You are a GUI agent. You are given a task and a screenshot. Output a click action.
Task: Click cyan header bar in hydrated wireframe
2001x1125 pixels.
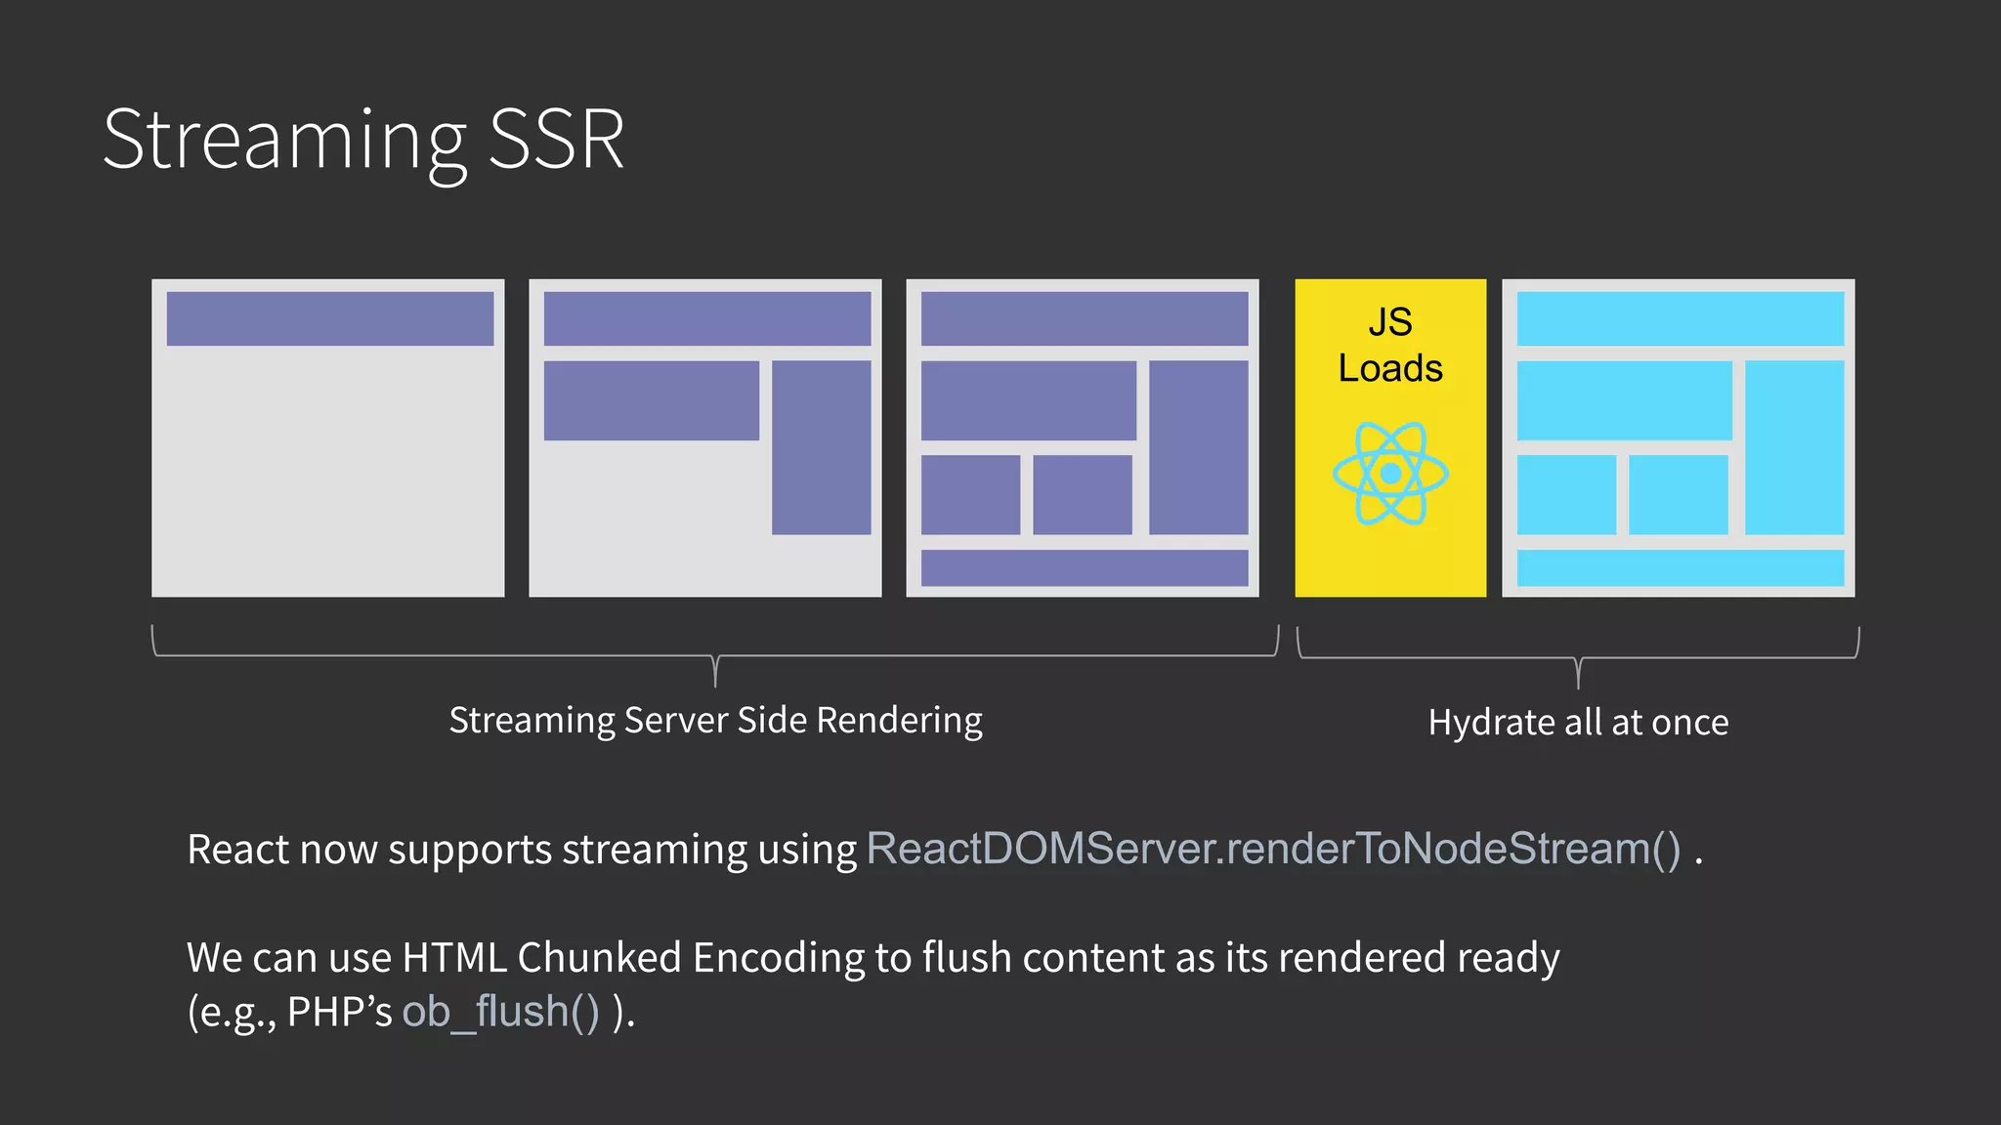click(1680, 318)
